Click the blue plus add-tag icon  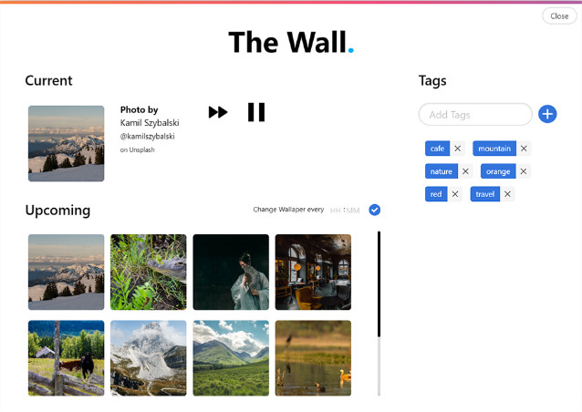pos(547,114)
